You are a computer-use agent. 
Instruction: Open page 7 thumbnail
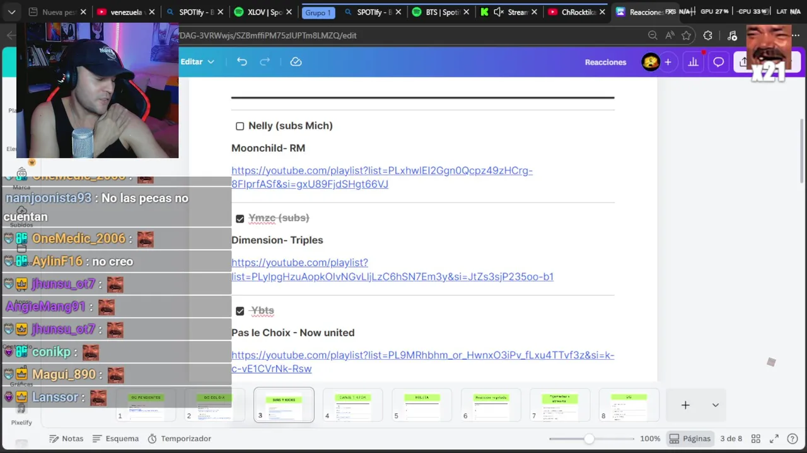coord(560,405)
